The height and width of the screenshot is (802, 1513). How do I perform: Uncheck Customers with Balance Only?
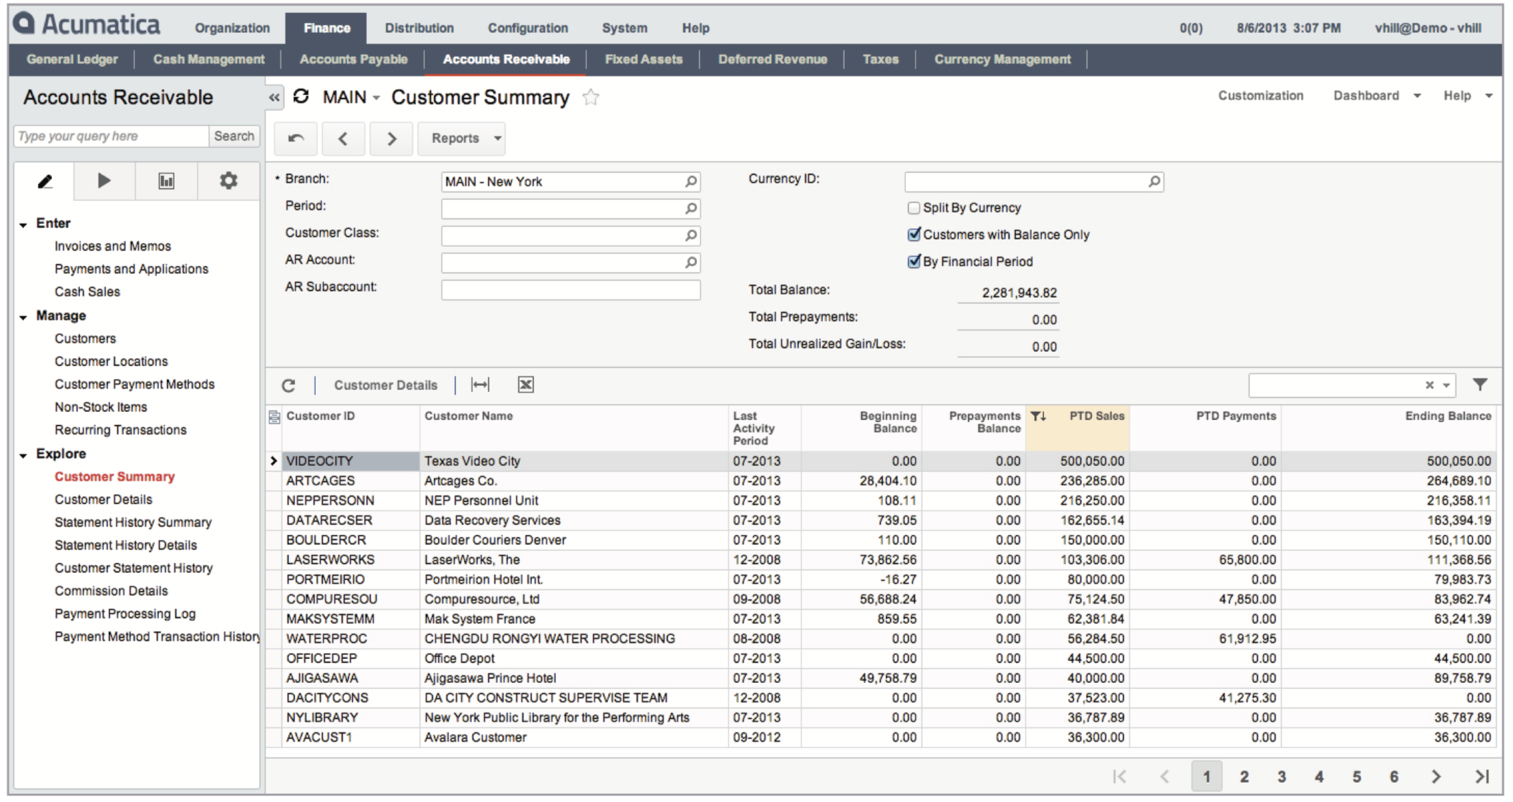point(914,235)
